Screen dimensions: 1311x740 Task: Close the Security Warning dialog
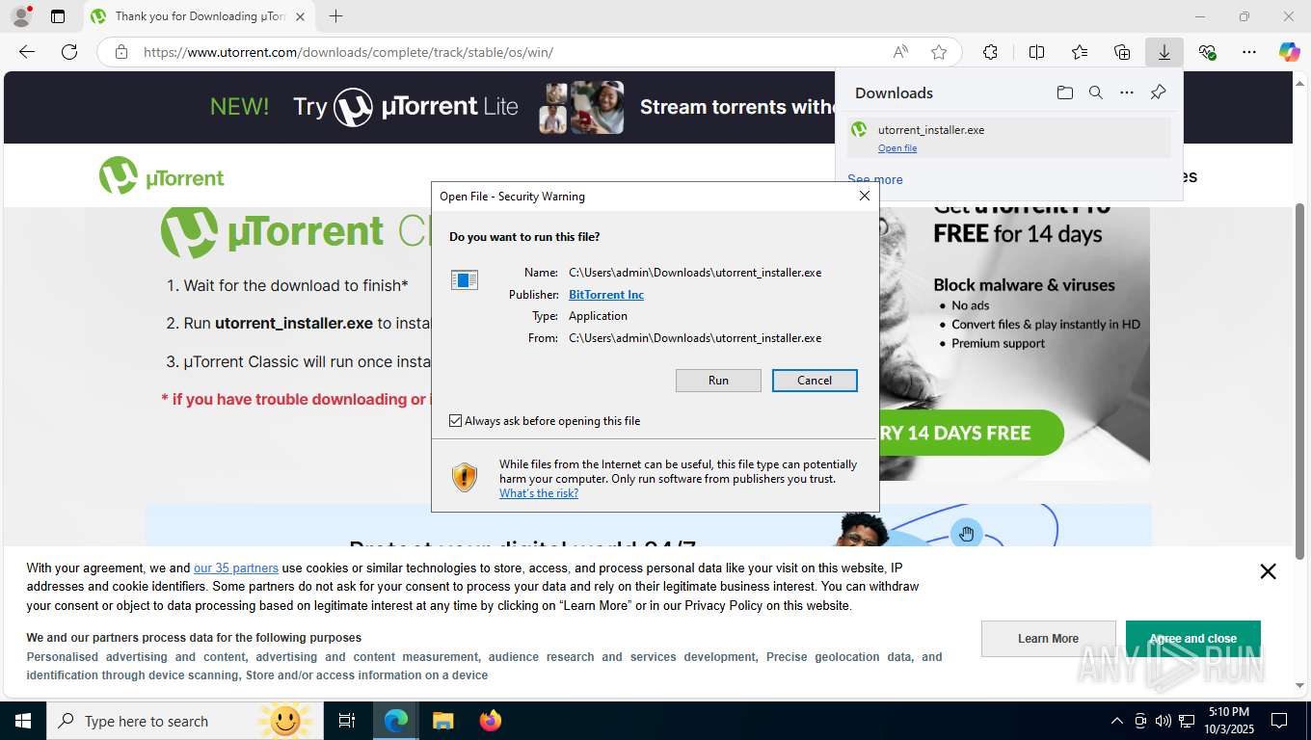(x=865, y=196)
